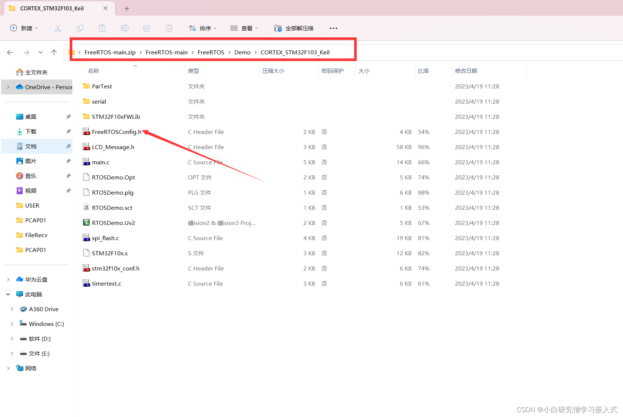Click the Cut scissors icon

pos(58,28)
